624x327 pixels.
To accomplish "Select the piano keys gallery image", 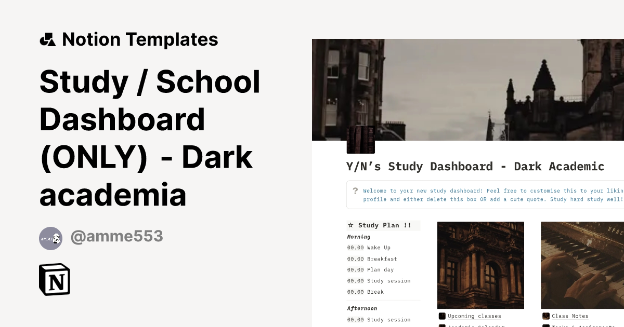I will pos(582,265).
